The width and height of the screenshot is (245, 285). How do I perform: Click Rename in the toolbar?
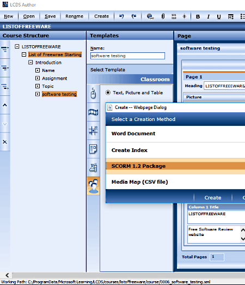[x=74, y=16]
